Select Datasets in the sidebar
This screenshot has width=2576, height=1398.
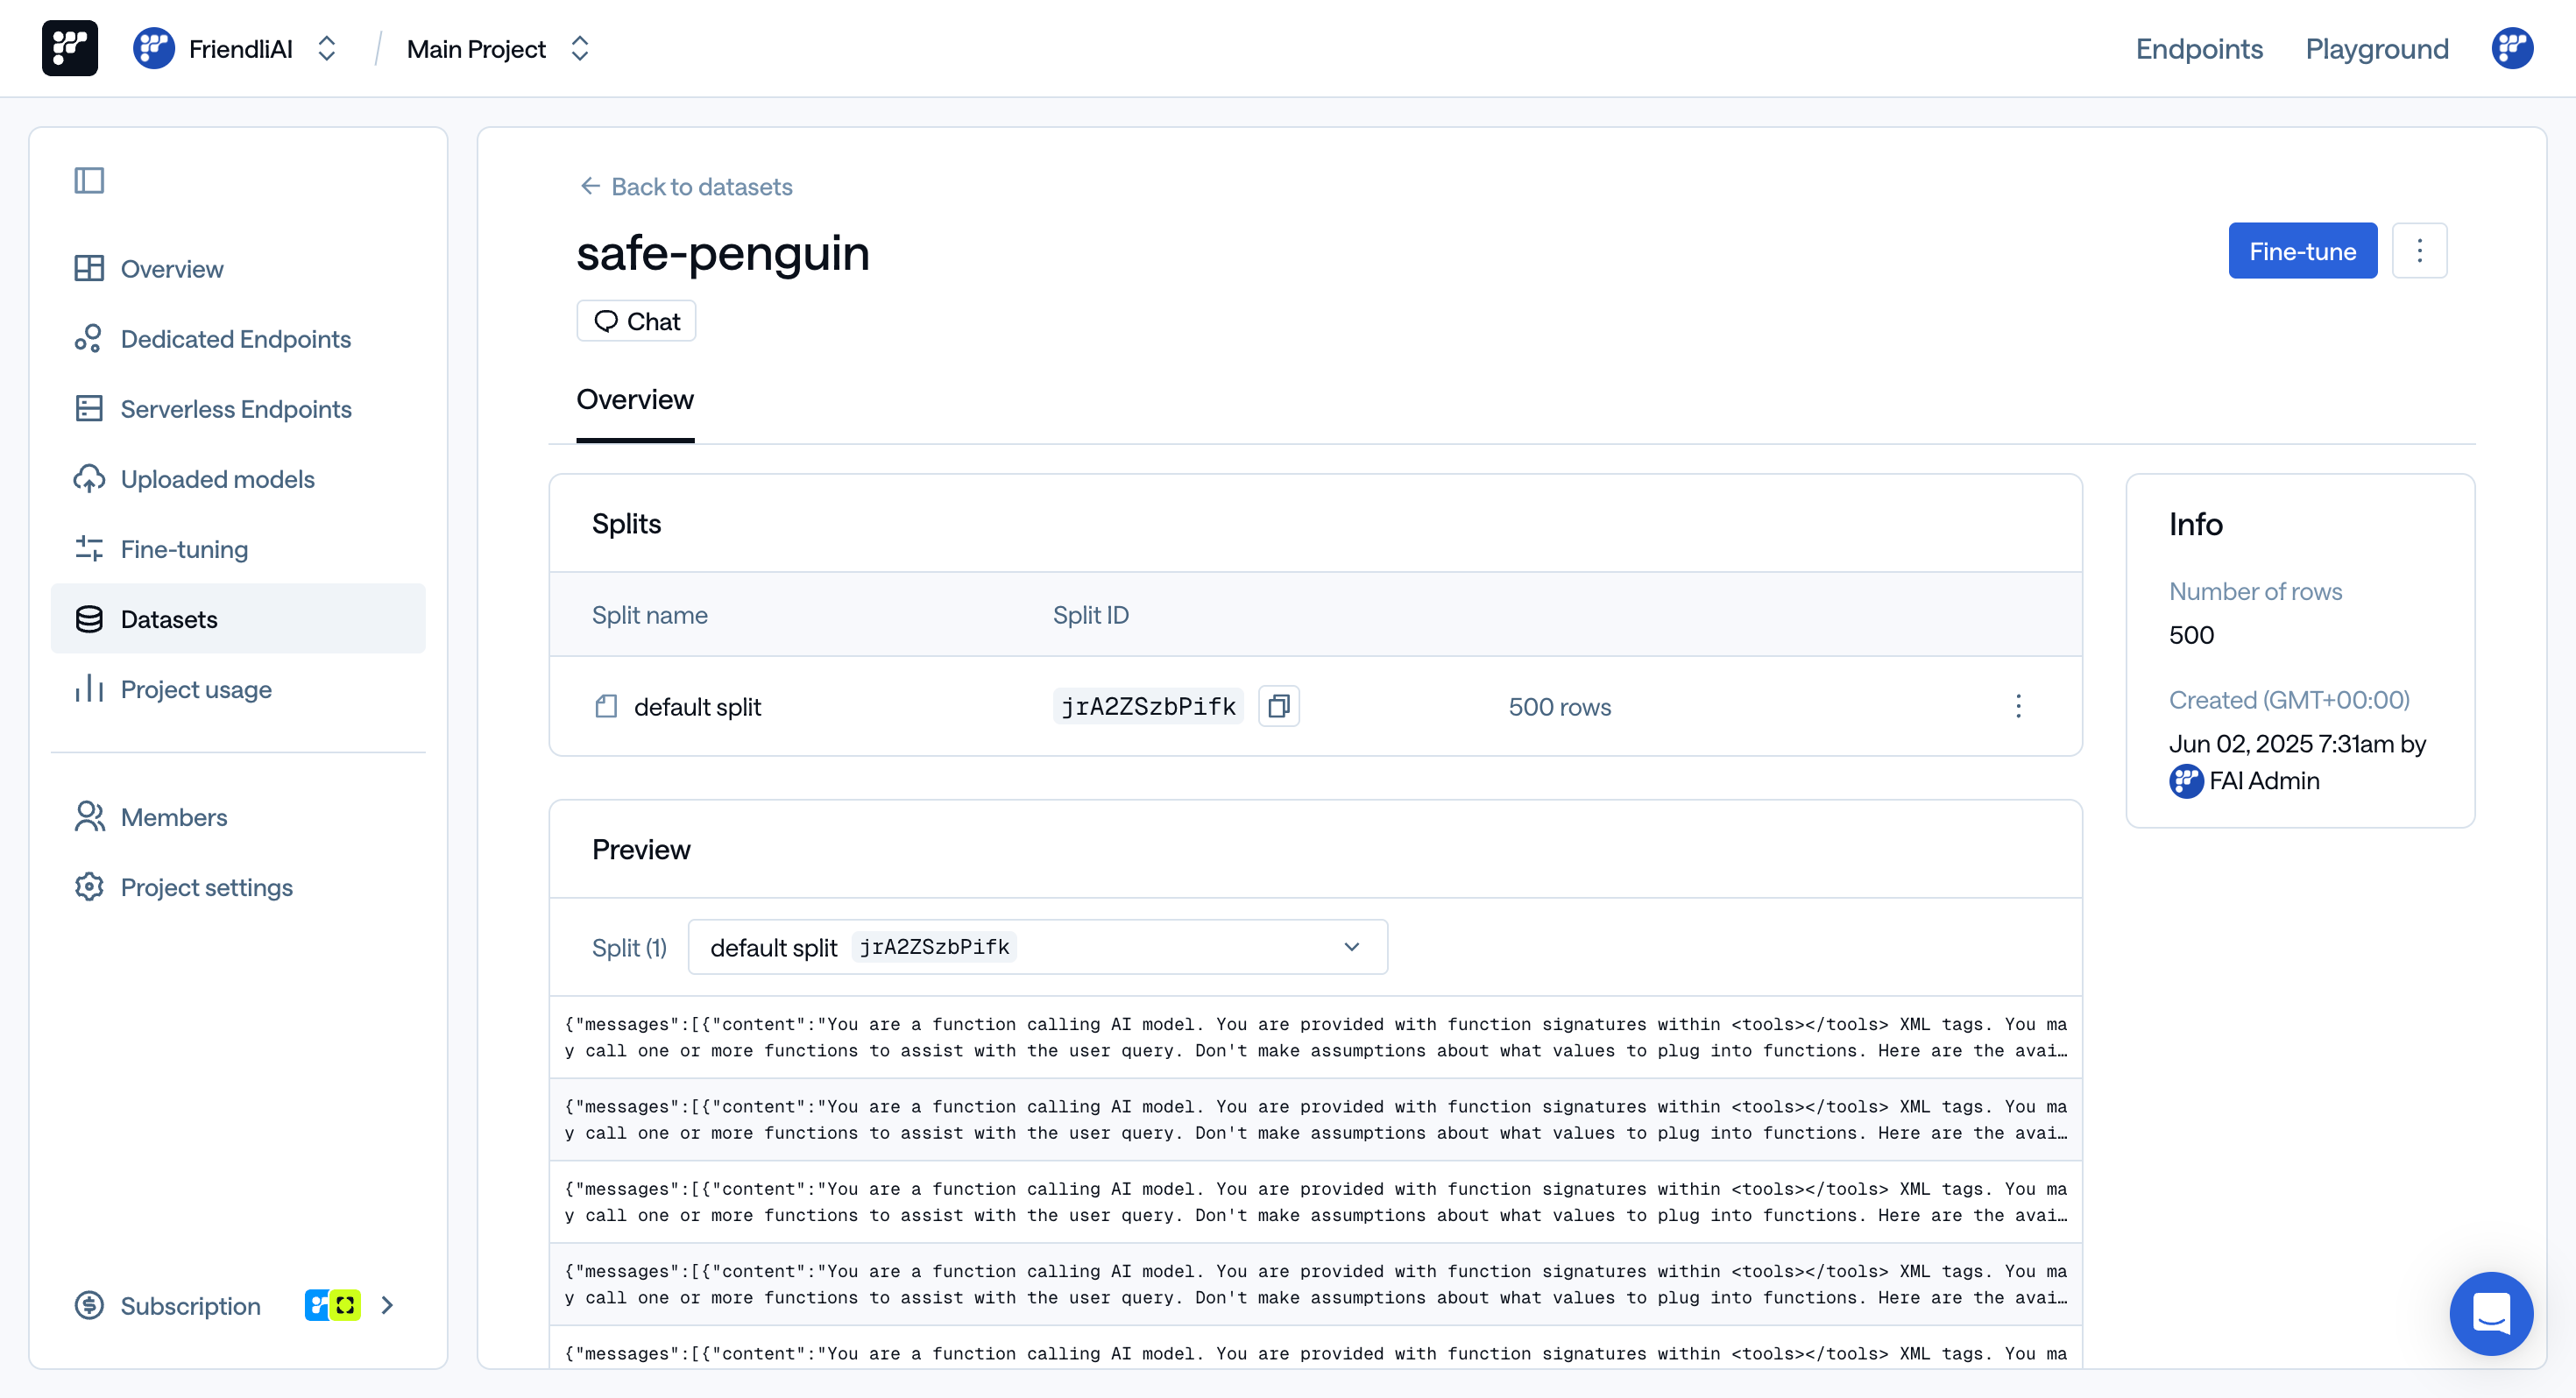(x=168, y=619)
